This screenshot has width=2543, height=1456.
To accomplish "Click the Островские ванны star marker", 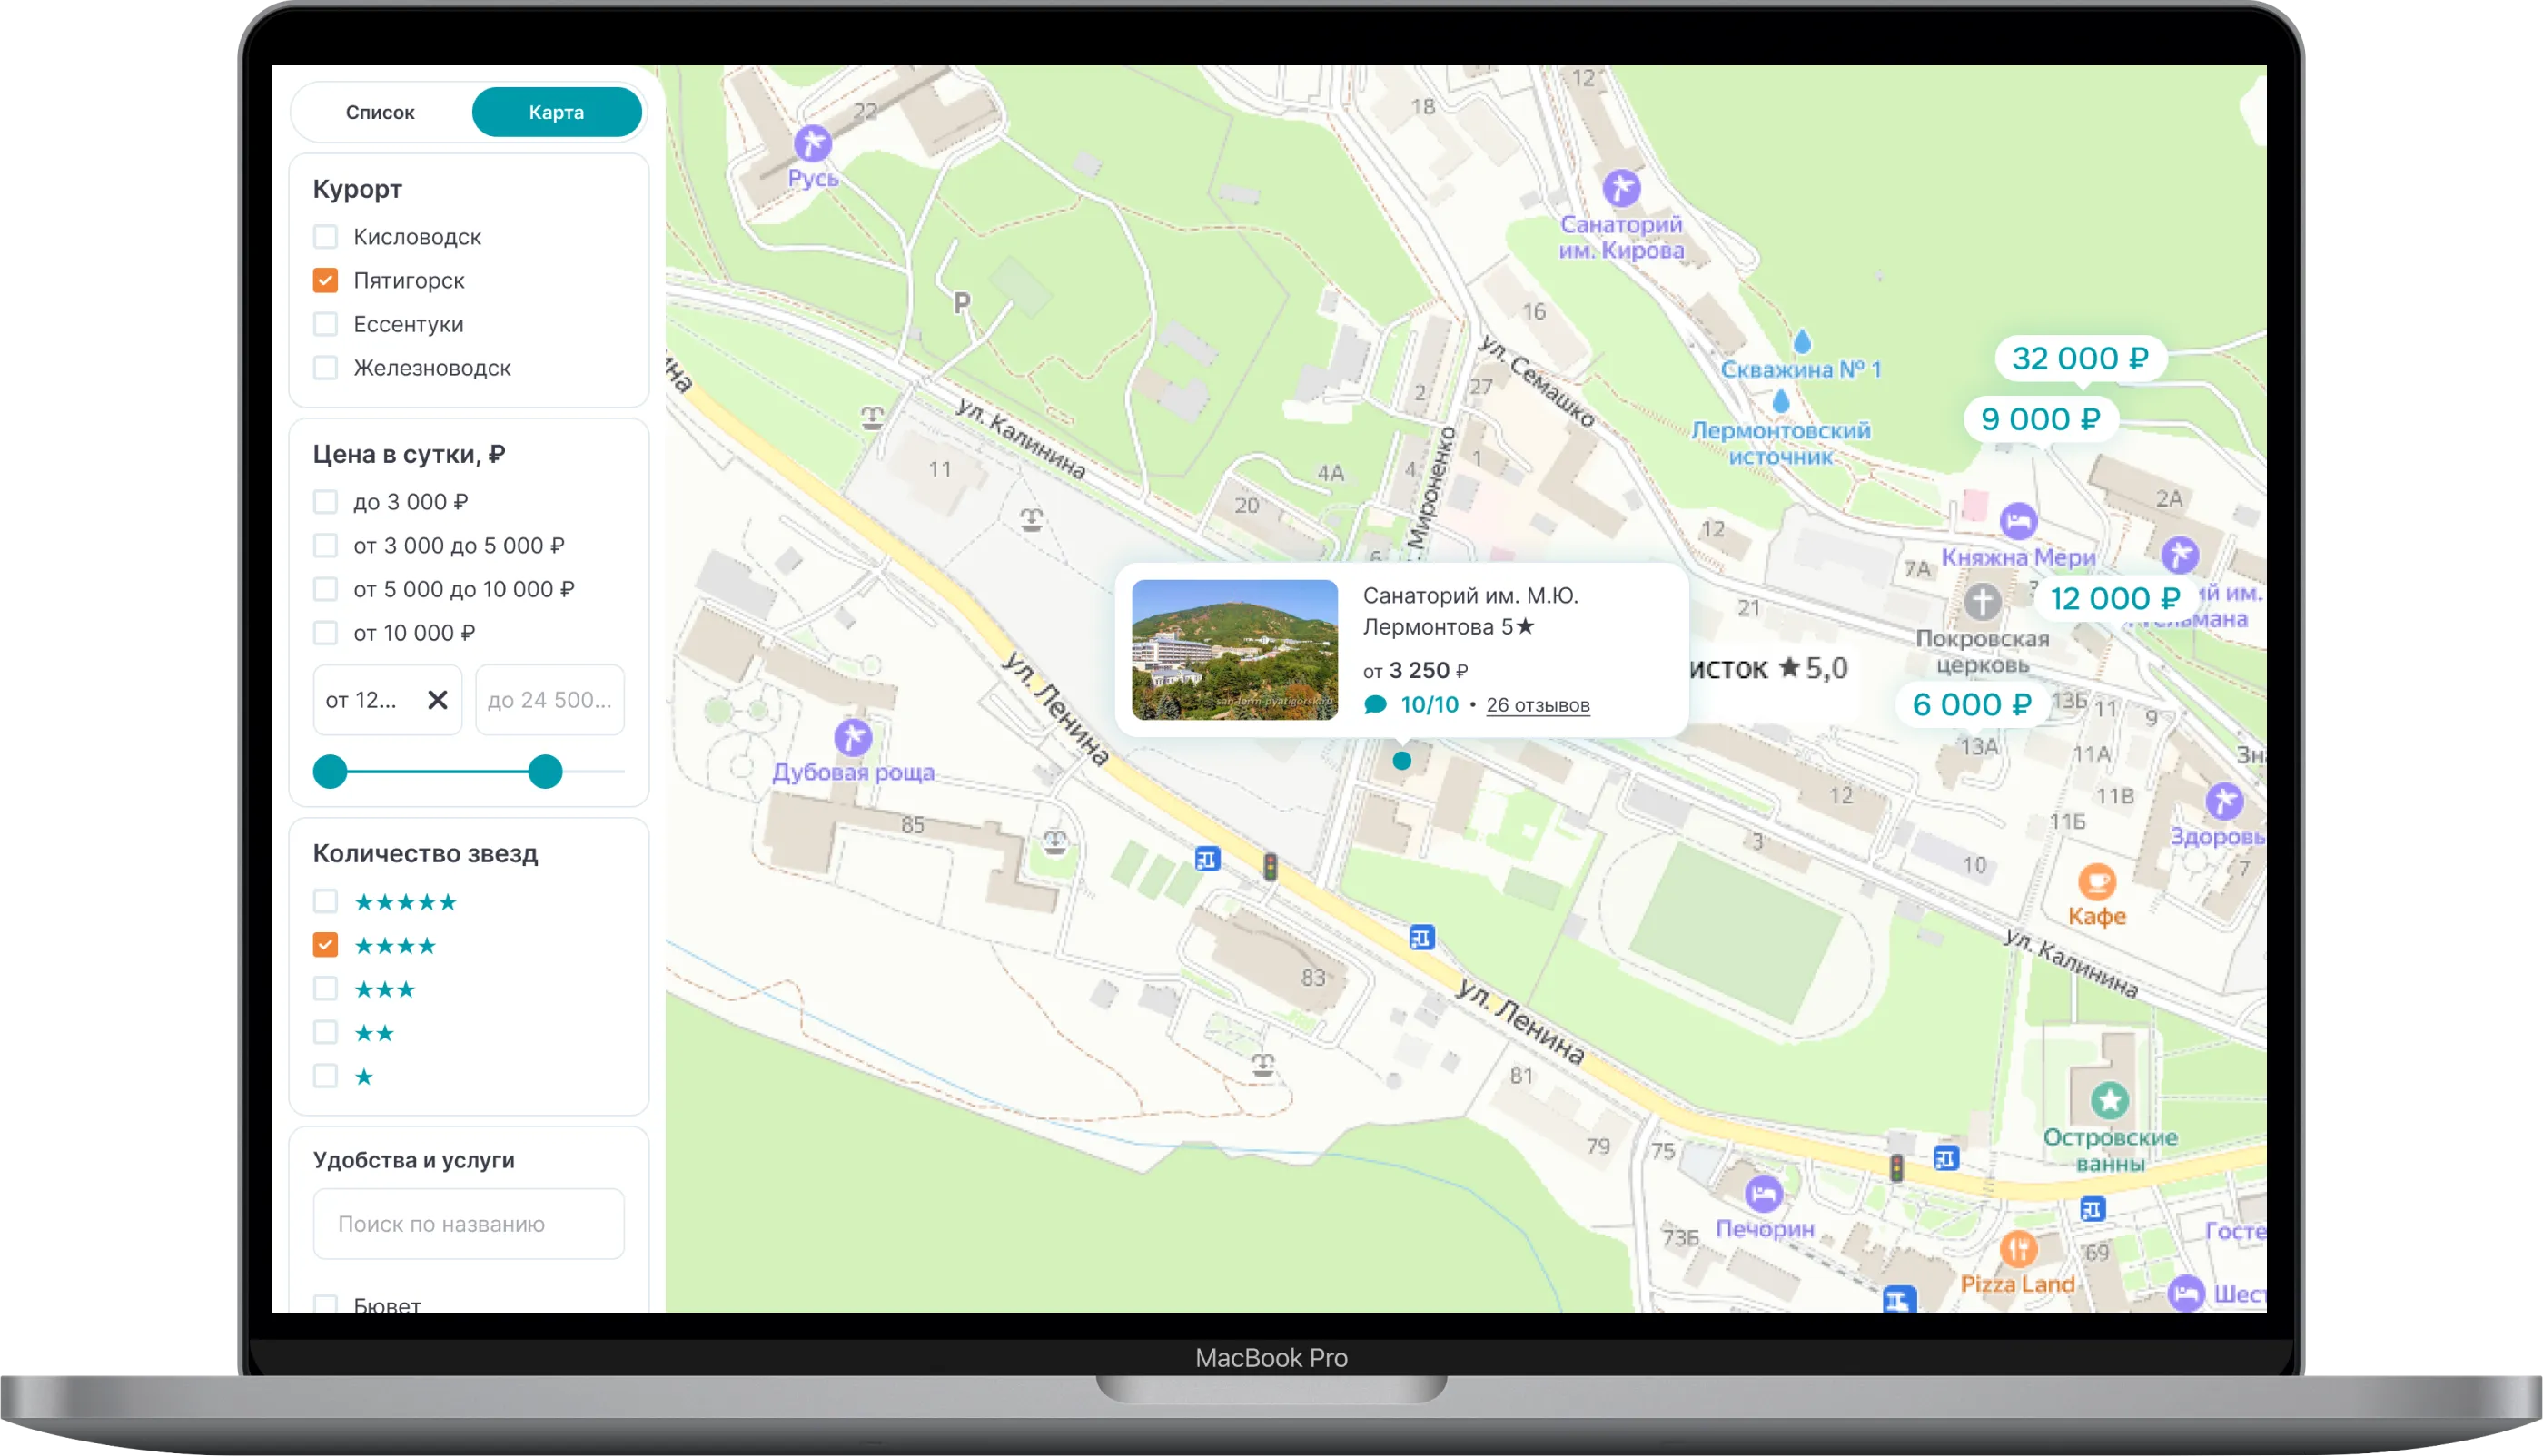I will click(x=2110, y=1101).
